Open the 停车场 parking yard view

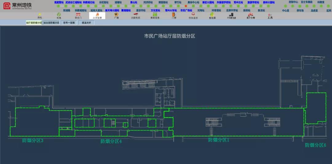click(x=300, y=10)
